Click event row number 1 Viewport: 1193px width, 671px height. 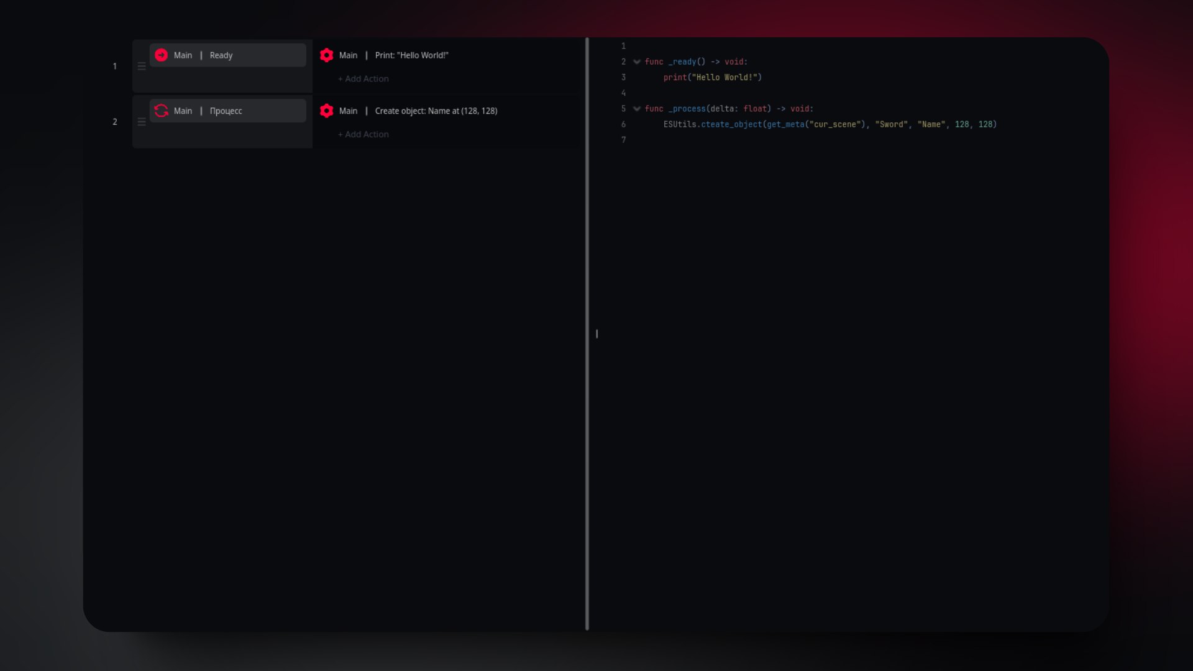(x=114, y=66)
